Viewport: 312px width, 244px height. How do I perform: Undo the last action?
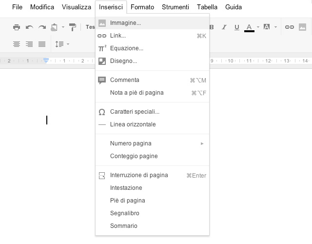(29, 27)
